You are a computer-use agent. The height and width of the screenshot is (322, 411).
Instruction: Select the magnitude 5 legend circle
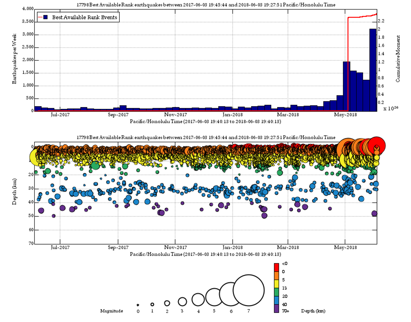click(x=214, y=297)
